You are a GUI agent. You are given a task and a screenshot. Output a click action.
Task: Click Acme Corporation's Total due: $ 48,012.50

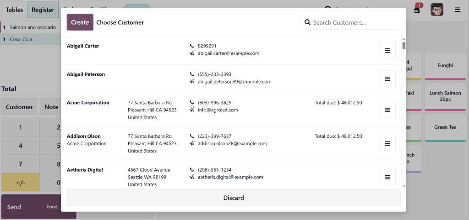click(x=338, y=103)
